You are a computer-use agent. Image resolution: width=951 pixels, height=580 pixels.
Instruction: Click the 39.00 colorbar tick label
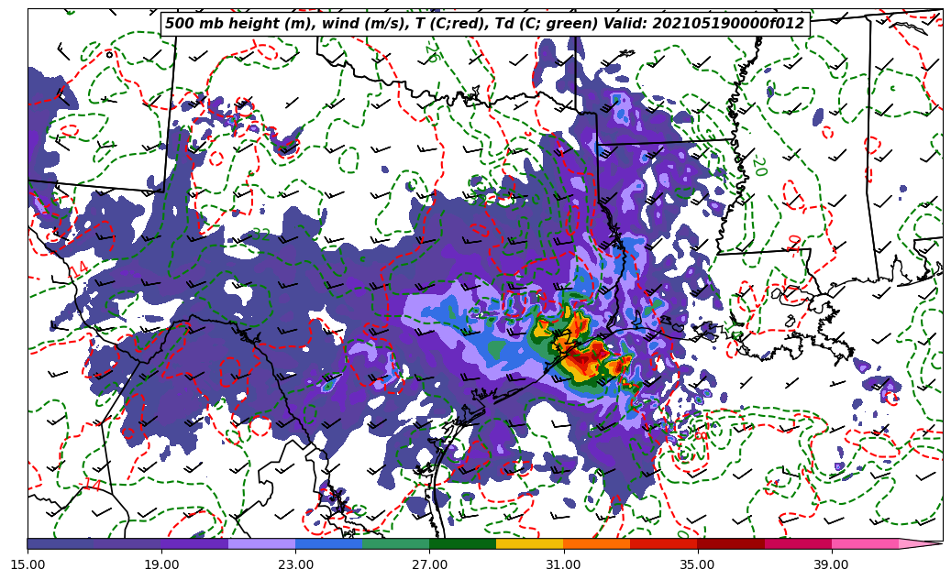[831, 564]
